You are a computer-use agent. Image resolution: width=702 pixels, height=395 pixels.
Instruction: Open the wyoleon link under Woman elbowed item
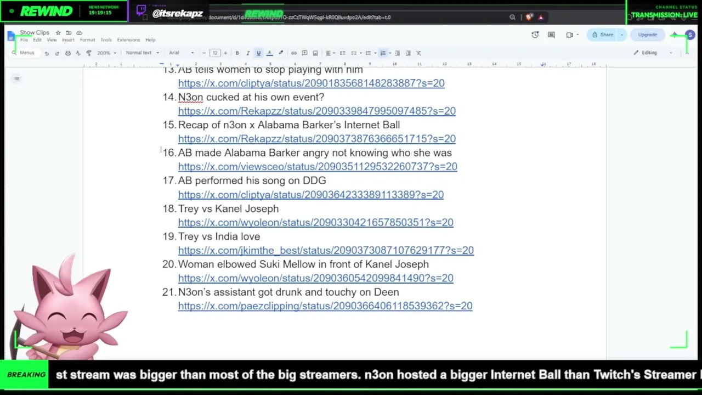pos(315,279)
